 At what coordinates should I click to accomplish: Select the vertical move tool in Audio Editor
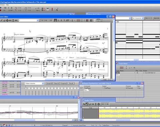[x=96, y=104]
